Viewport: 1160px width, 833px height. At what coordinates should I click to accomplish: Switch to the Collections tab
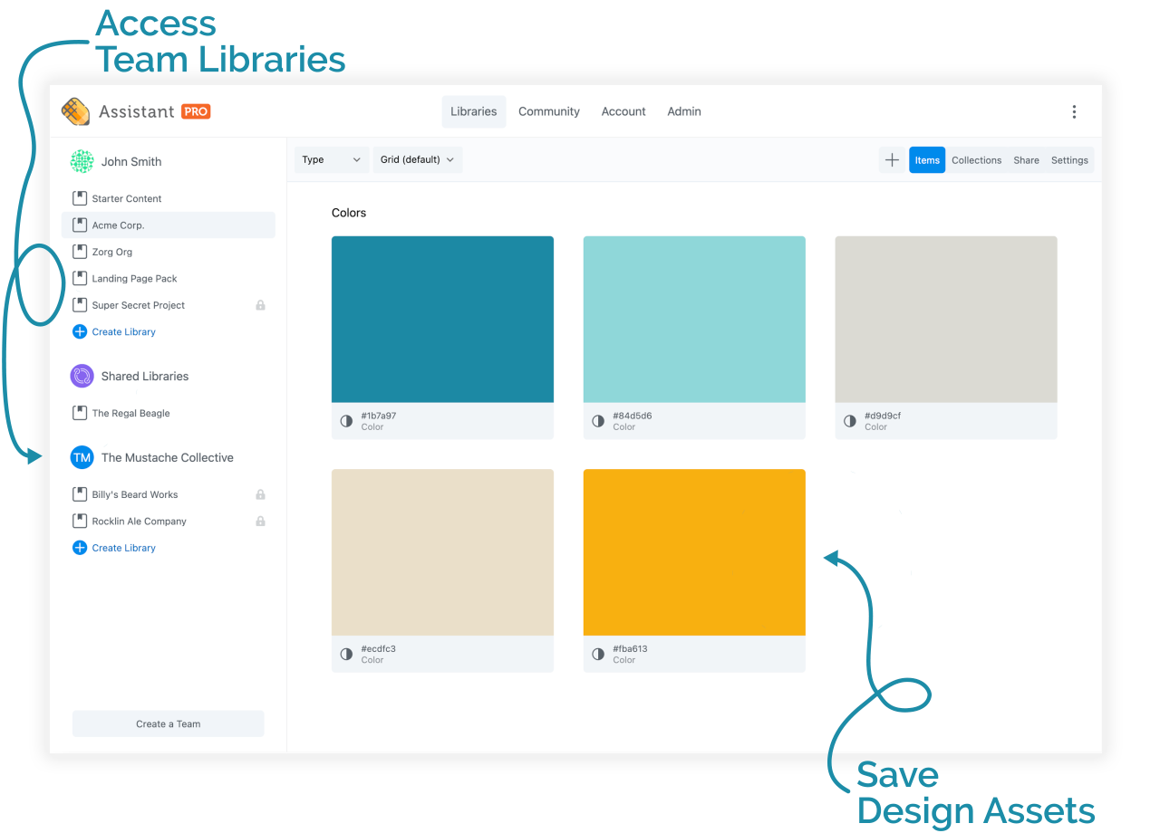tap(977, 160)
